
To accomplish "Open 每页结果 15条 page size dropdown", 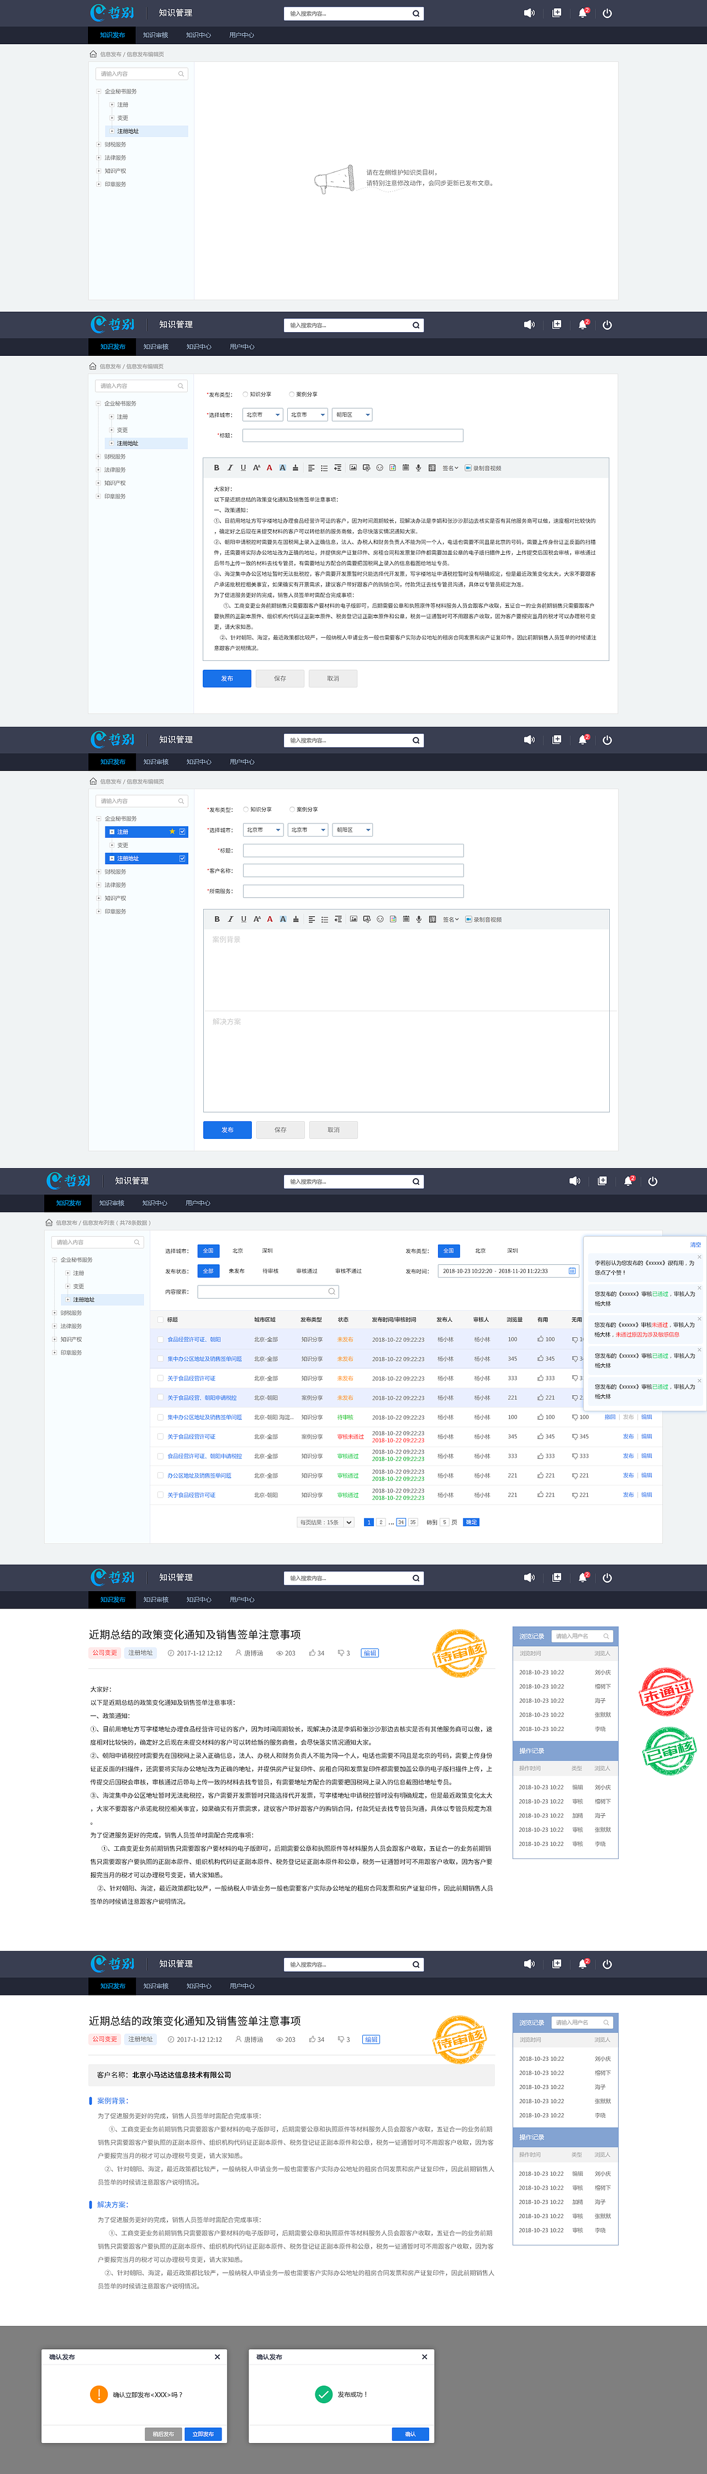I will point(326,1522).
